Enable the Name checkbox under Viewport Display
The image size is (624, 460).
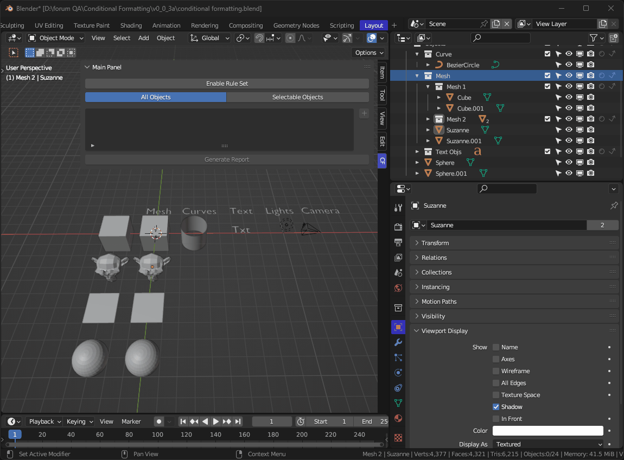click(495, 347)
